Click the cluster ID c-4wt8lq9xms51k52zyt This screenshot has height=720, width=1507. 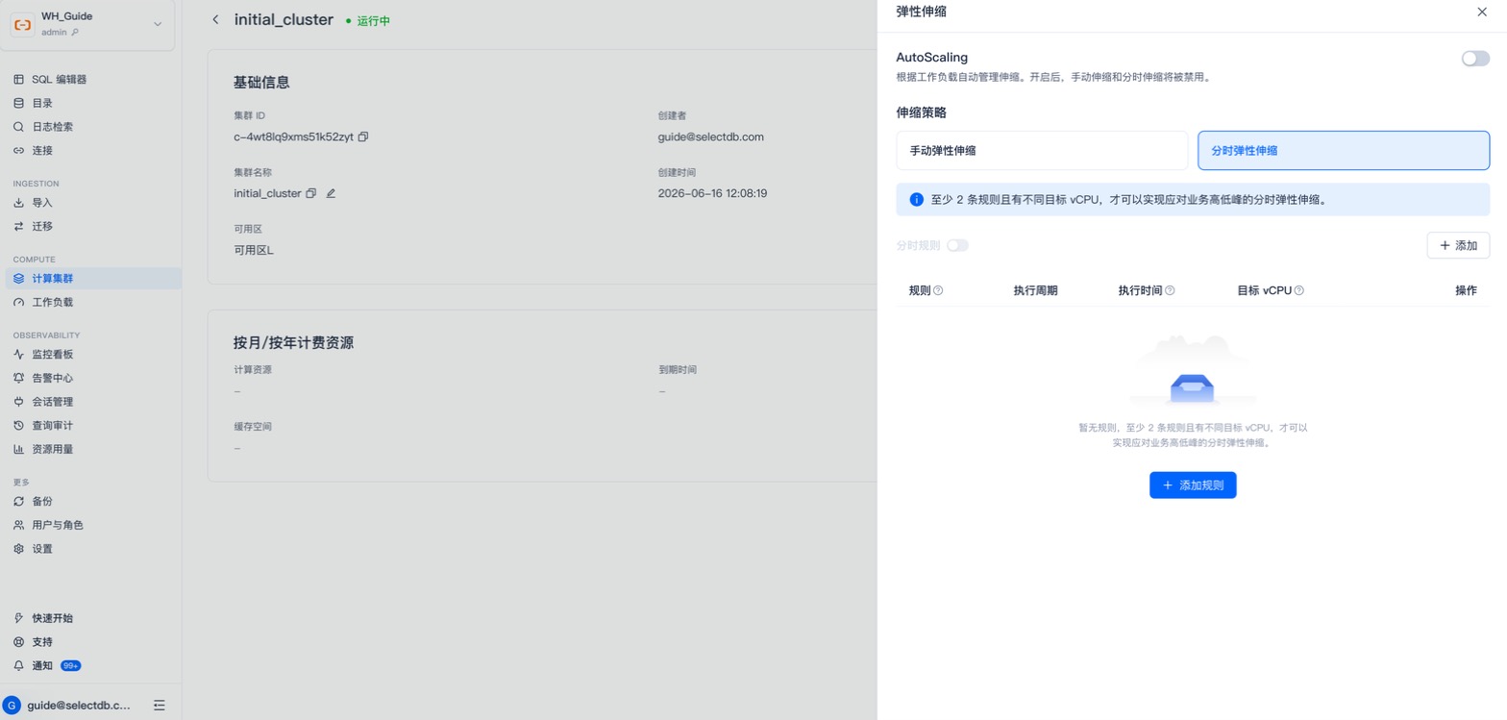pos(293,137)
